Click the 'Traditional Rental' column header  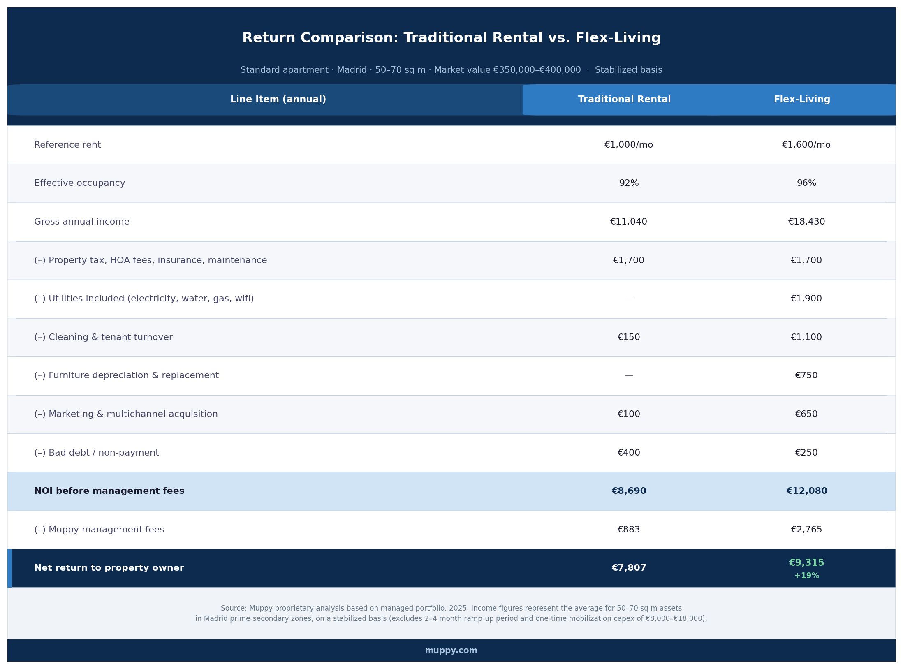pos(624,100)
